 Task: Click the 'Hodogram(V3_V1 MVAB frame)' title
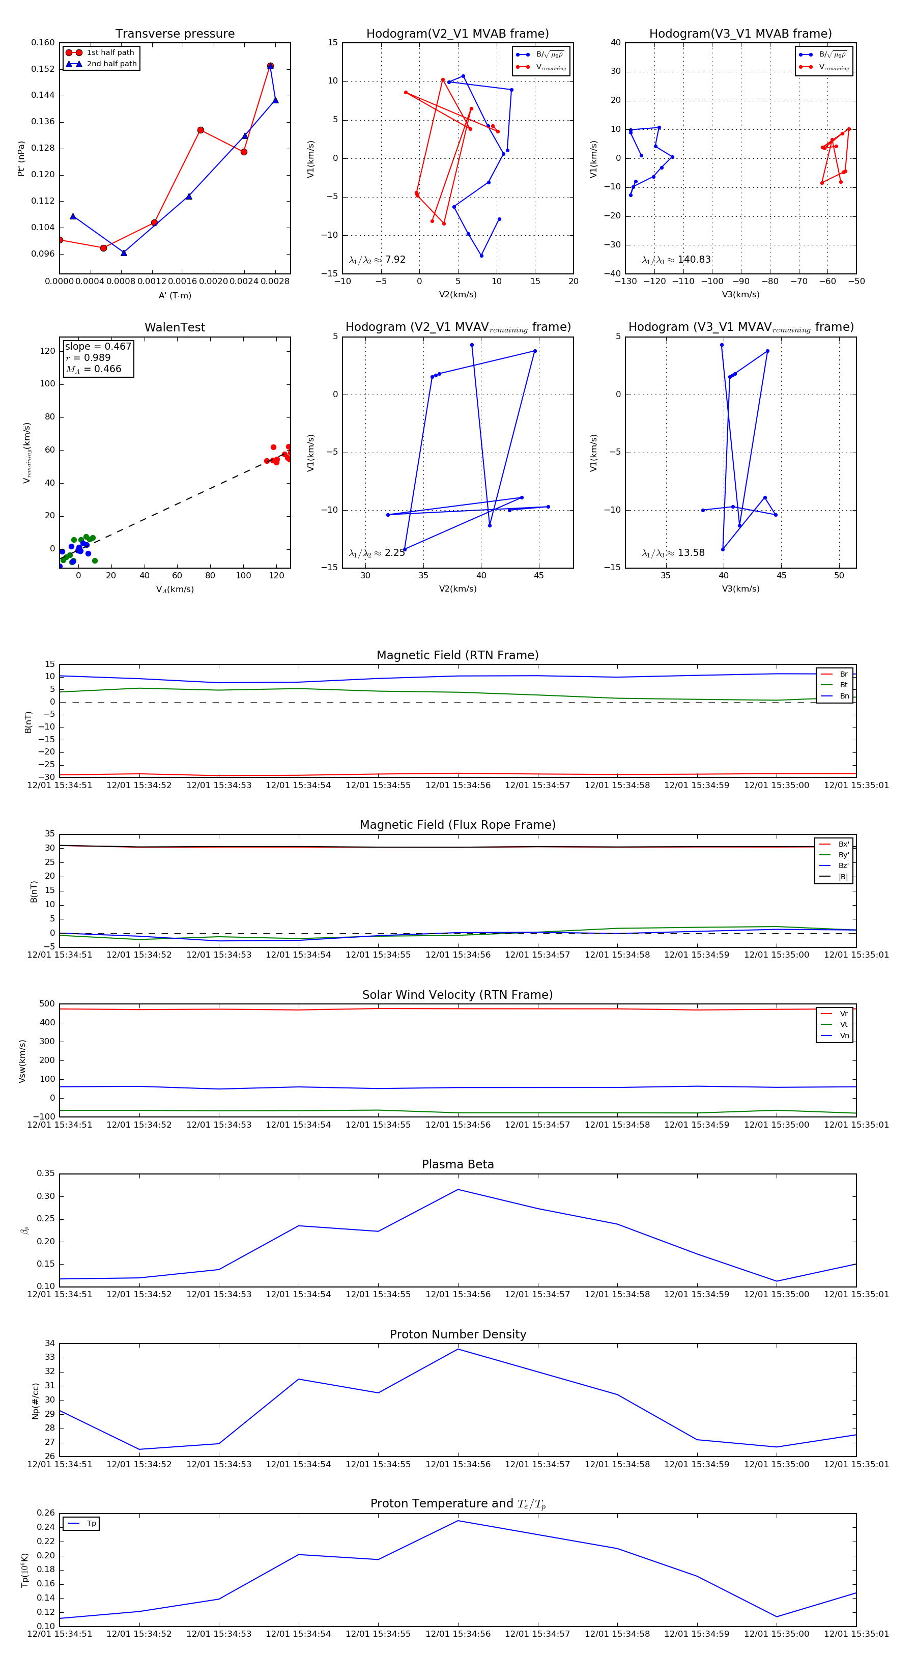coord(740,34)
